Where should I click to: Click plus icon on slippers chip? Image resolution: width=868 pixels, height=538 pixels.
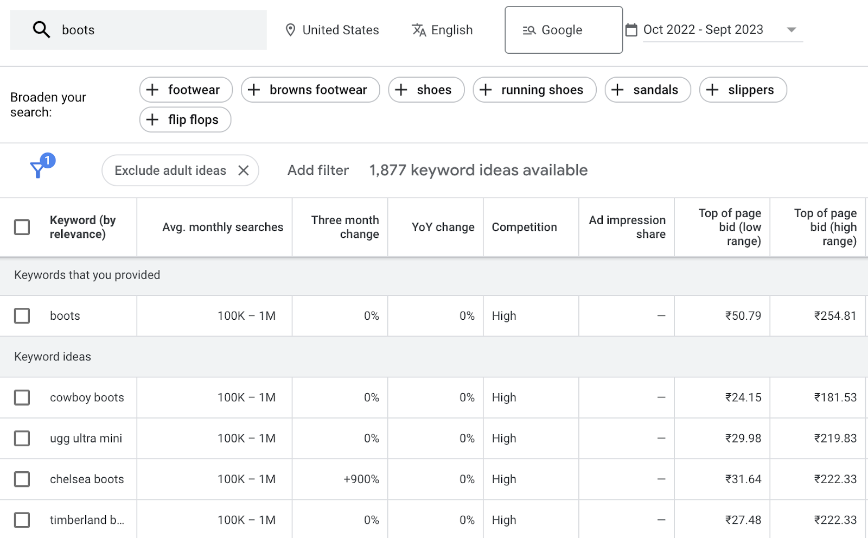pos(712,90)
